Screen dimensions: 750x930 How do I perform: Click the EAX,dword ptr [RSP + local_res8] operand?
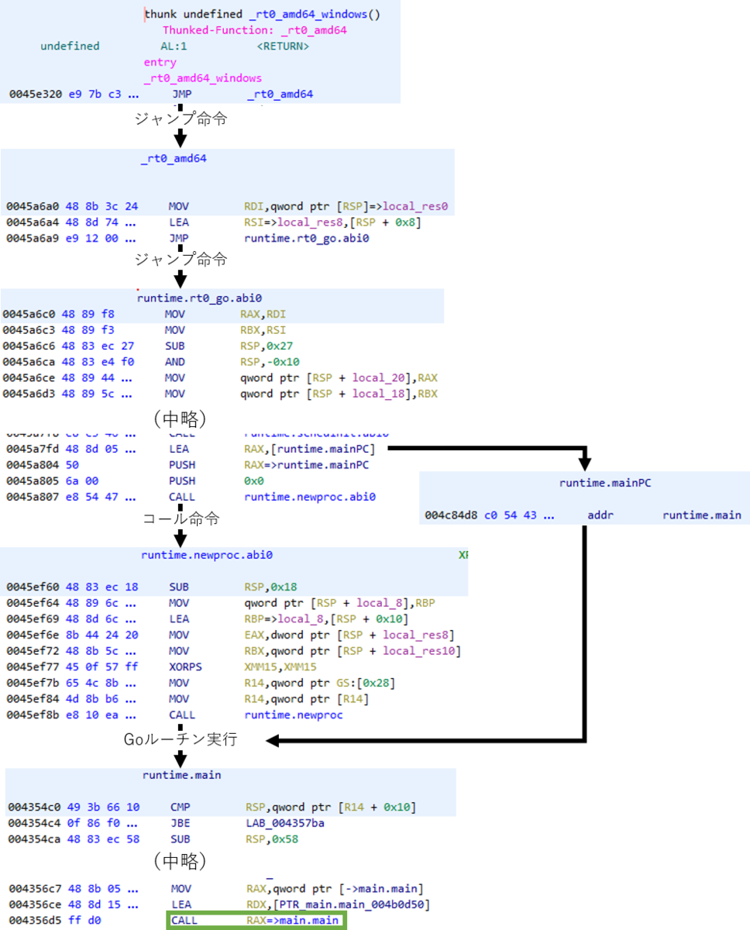[348, 635]
